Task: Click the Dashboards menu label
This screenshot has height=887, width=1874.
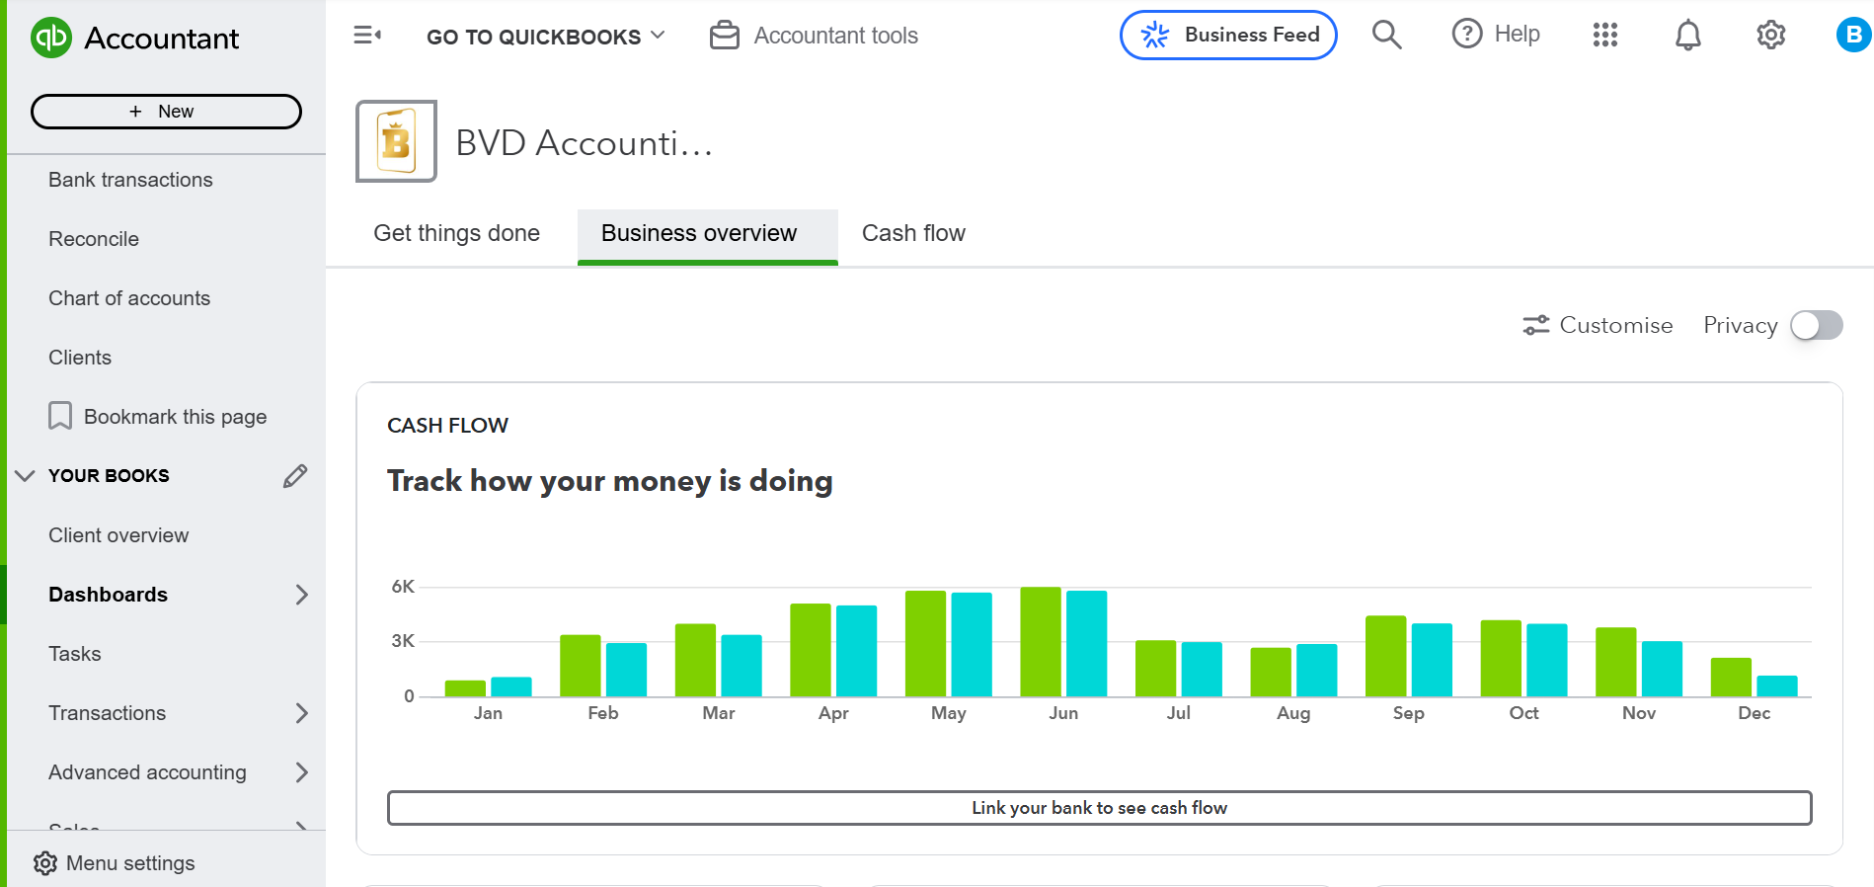Action: coord(108,595)
